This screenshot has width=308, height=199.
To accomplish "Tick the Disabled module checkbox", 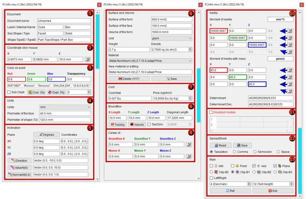I will (211, 112).
